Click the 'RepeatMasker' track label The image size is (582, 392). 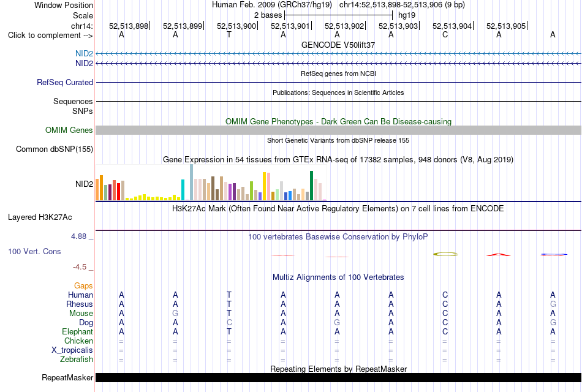67,377
